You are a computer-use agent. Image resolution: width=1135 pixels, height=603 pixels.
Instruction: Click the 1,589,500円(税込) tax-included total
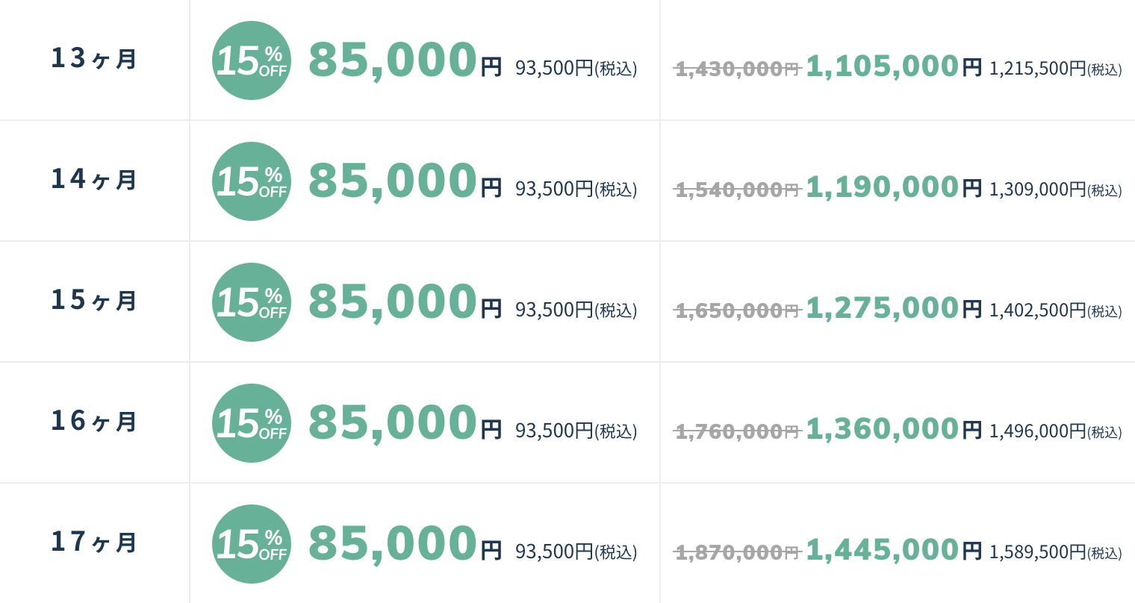(1055, 552)
